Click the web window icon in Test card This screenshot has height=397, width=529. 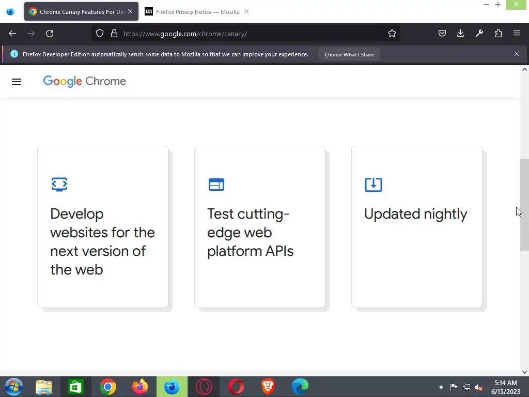(216, 185)
